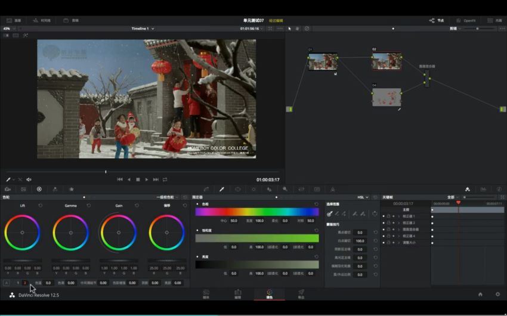Select the Color Wheels palette icon
The width and height of the screenshot is (507, 316).
[x=39, y=190]
